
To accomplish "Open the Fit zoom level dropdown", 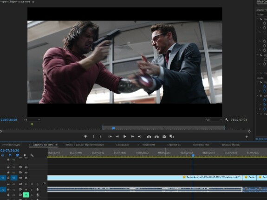I will (x=32, y=120).
